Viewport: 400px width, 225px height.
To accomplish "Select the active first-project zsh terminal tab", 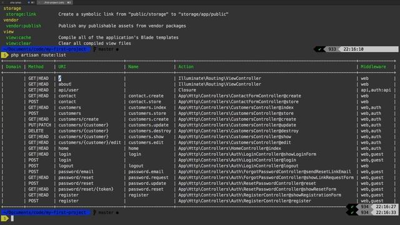I will 54,2.
